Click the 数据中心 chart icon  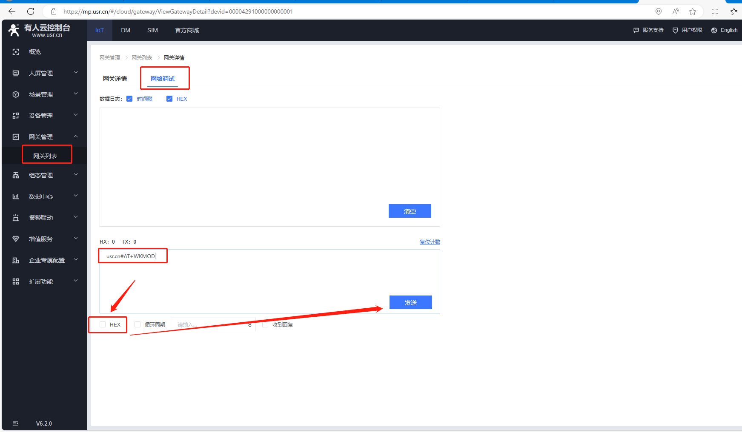pos(16,196)
